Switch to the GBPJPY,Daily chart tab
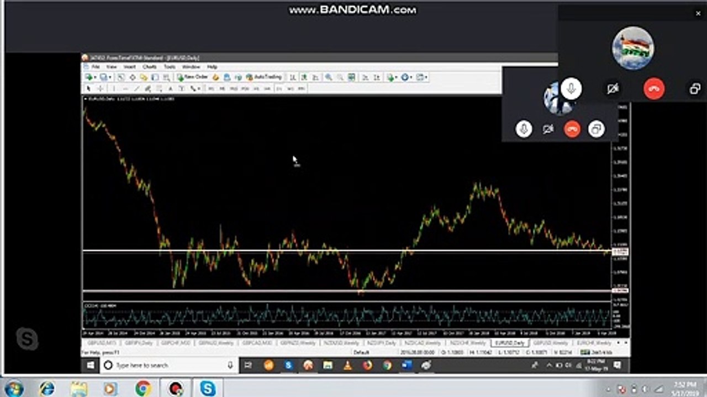The width and height of the screenshot is (707, 397). (139, 342)
